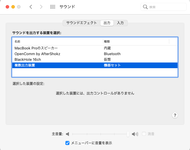Viewport: 190px width, 150px height.
Task: Focus the 検索 search field
Action: coord(164,7)
